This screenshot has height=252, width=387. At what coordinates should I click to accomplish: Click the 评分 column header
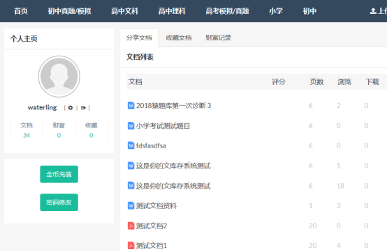pyautogui.click(x=279, y=81)
